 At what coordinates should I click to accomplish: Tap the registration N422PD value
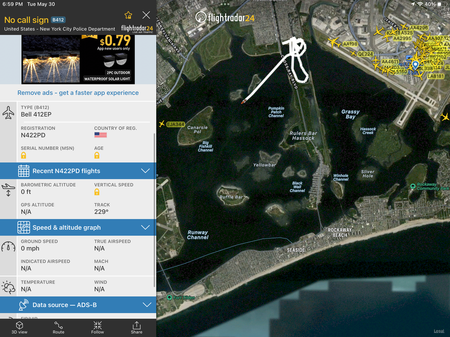[x=33, y=135]
